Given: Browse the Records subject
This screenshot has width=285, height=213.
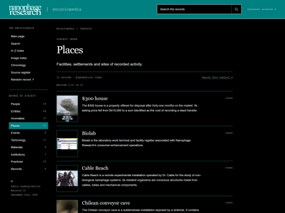Looking at the screenshot, I should [x=28, y=169].
